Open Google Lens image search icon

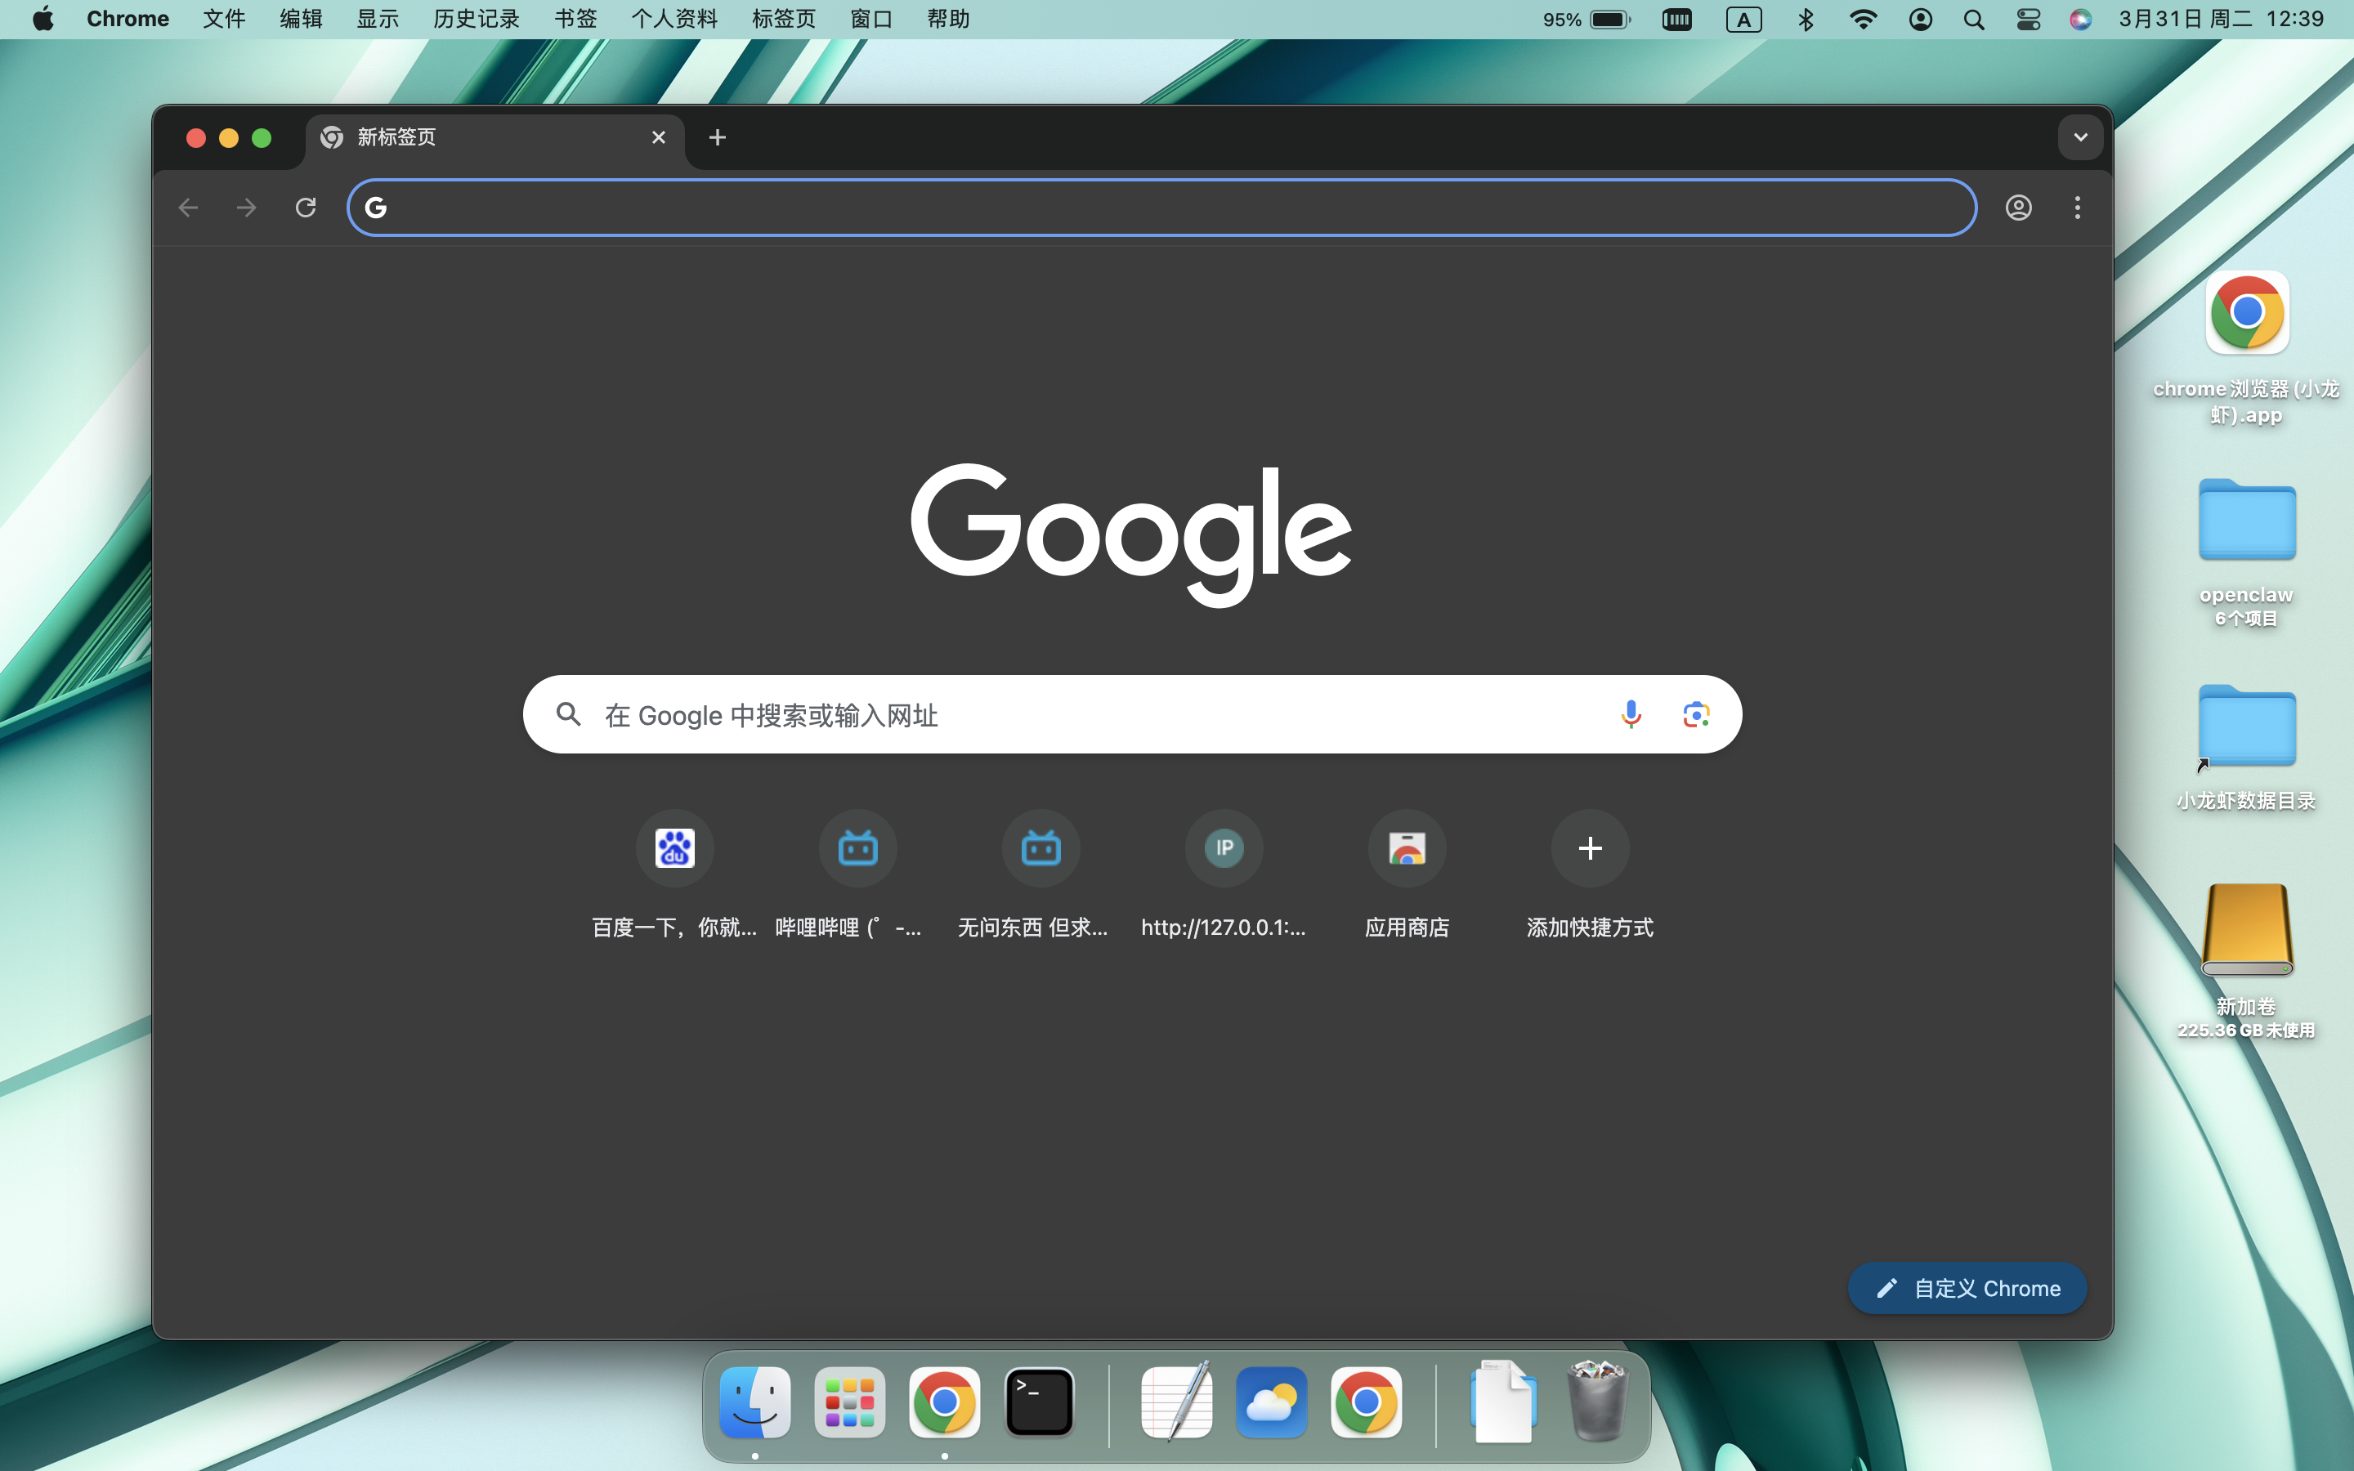click(x=1695, y=714)
